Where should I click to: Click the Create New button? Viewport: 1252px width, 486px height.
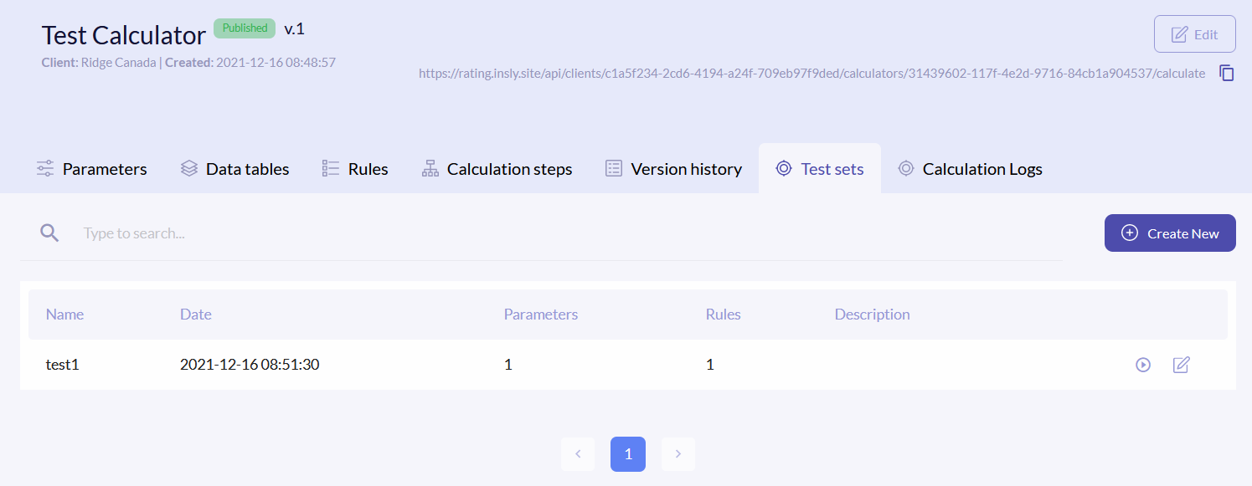click(1170, 233)
